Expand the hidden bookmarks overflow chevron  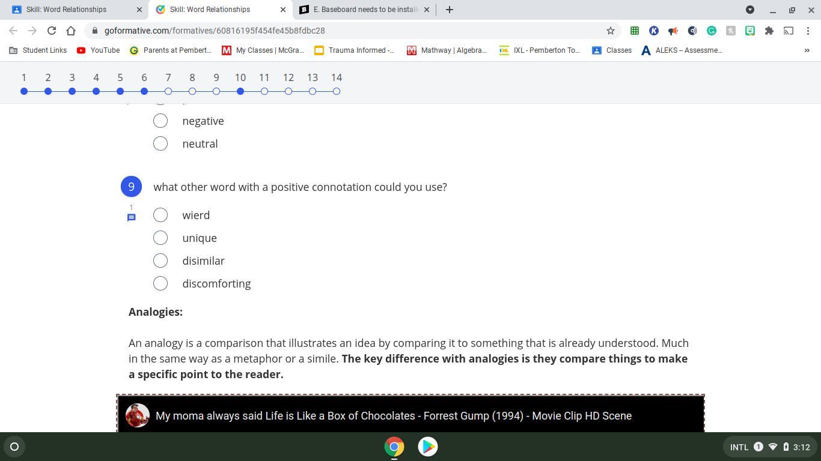[807, 50]
